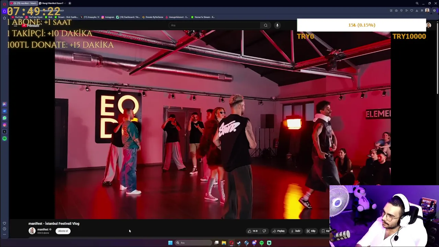The image size is (439, 247).
Task: Start voice search with microphone icon
Action: click(277, 25)
